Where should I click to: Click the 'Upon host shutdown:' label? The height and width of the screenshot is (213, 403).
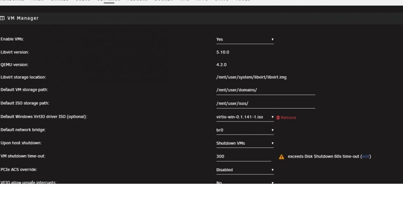coord(21,143)
